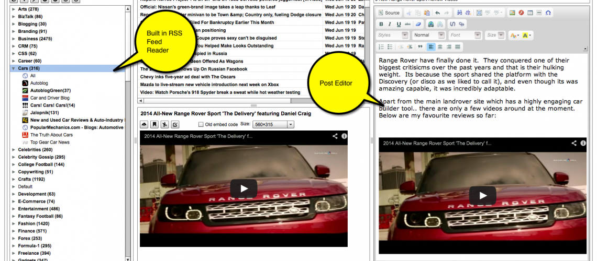The width and height of the screenshot is (597, 261).
Task: Open the embed Size dropdown showing 560×315
Action: point(273,124)
